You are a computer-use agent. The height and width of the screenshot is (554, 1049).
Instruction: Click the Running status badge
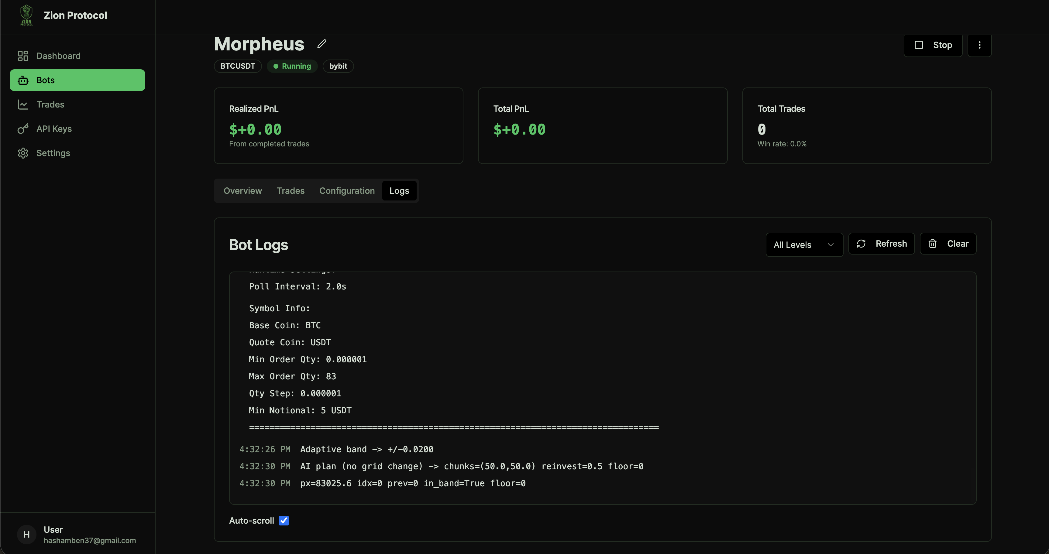pyautogui.click(x=292, y=66)
